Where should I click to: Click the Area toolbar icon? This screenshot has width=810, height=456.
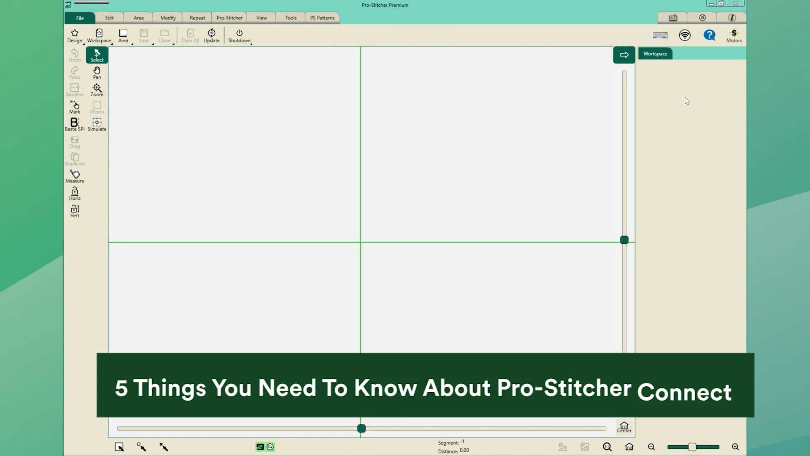tap(123, 36)
